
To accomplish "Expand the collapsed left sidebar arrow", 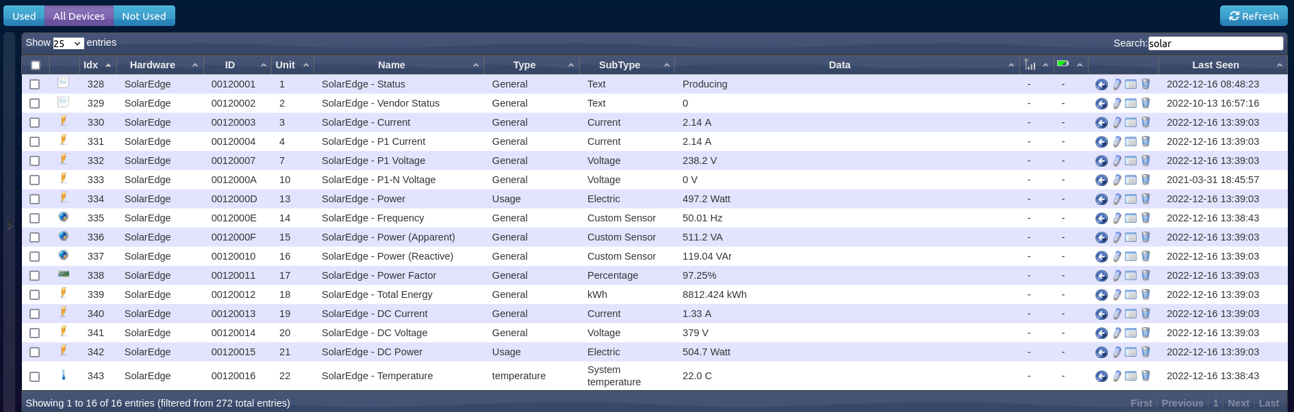I will click(x=10, y=225).
